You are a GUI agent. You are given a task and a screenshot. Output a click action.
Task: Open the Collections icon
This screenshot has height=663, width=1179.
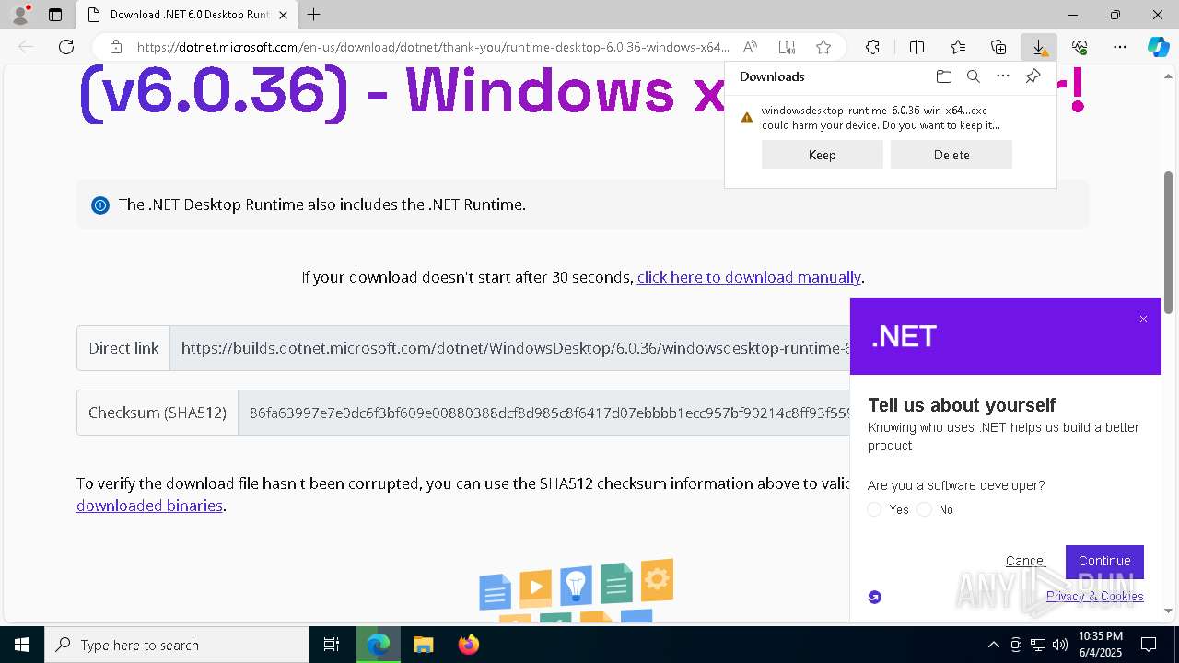tap(998, 47)
